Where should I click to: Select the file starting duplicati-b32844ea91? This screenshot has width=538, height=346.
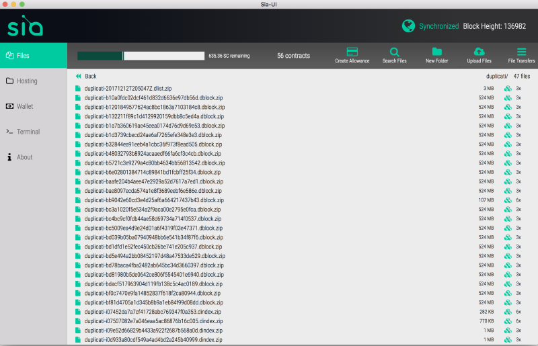click(153, 144)
